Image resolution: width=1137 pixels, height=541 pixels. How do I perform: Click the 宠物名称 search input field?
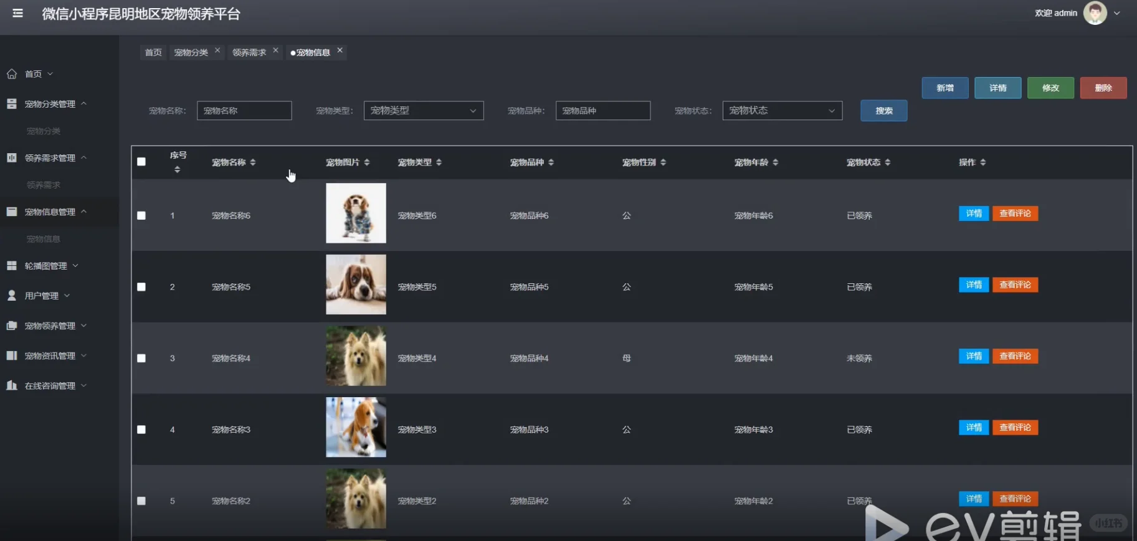pos(244,111)
